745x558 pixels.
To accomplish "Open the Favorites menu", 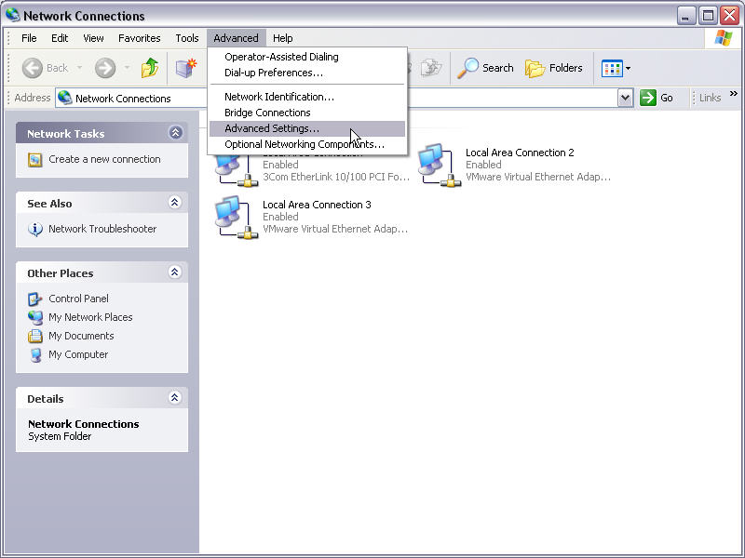I will (139, 38).
